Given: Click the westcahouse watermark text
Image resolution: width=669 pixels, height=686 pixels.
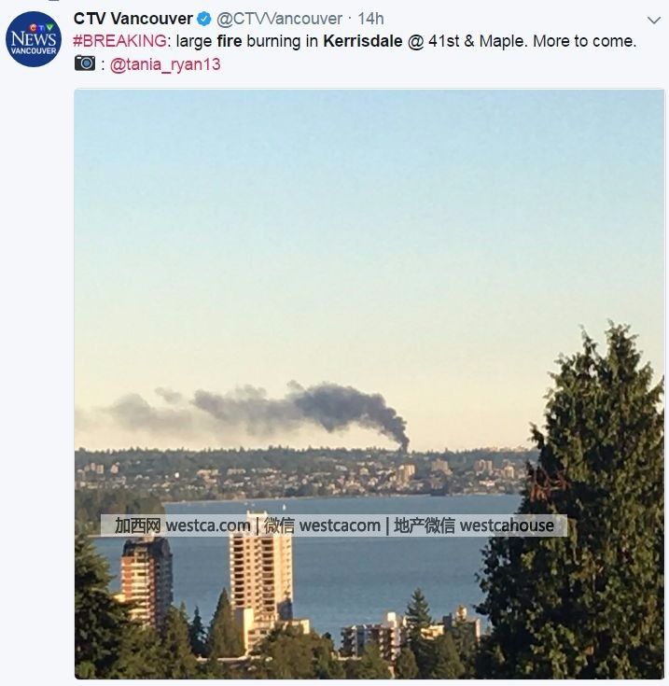Looking at the screenshot, I should 507,525.
